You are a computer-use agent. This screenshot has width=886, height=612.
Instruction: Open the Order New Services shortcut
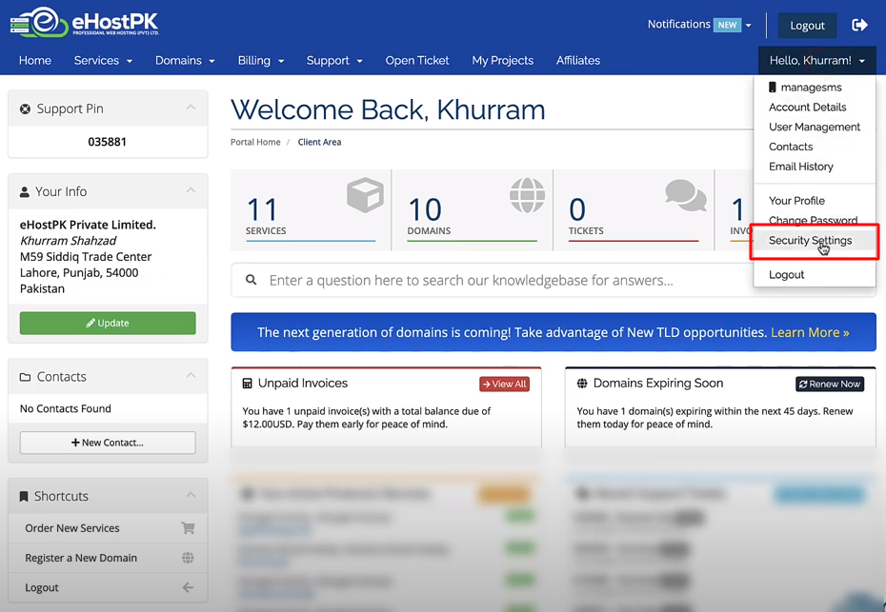(108, 528)
